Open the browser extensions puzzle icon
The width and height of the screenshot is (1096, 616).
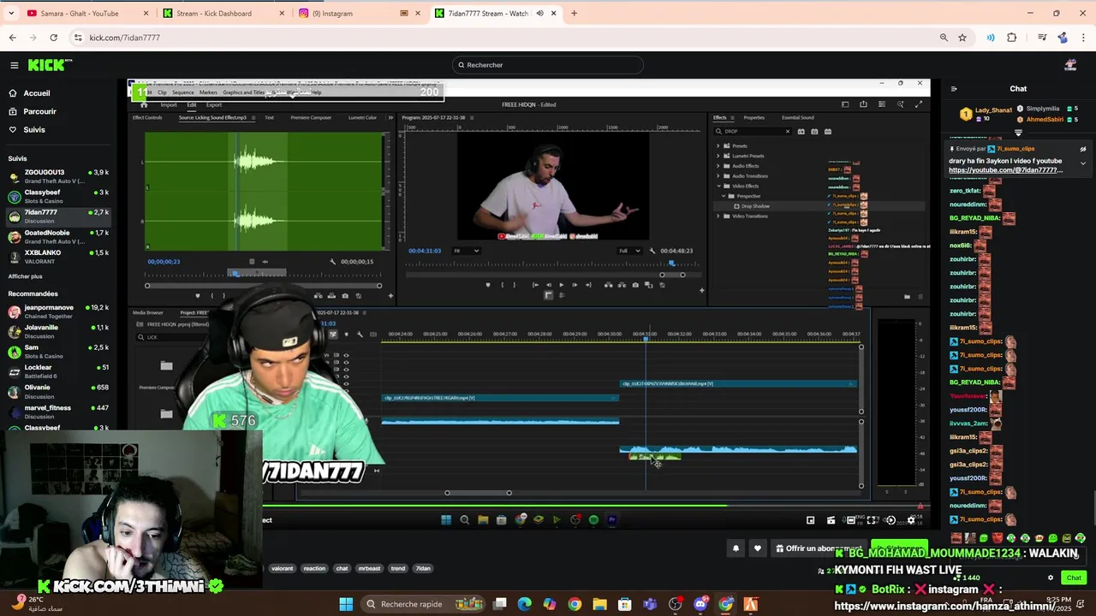click(x=1011, y=38)
